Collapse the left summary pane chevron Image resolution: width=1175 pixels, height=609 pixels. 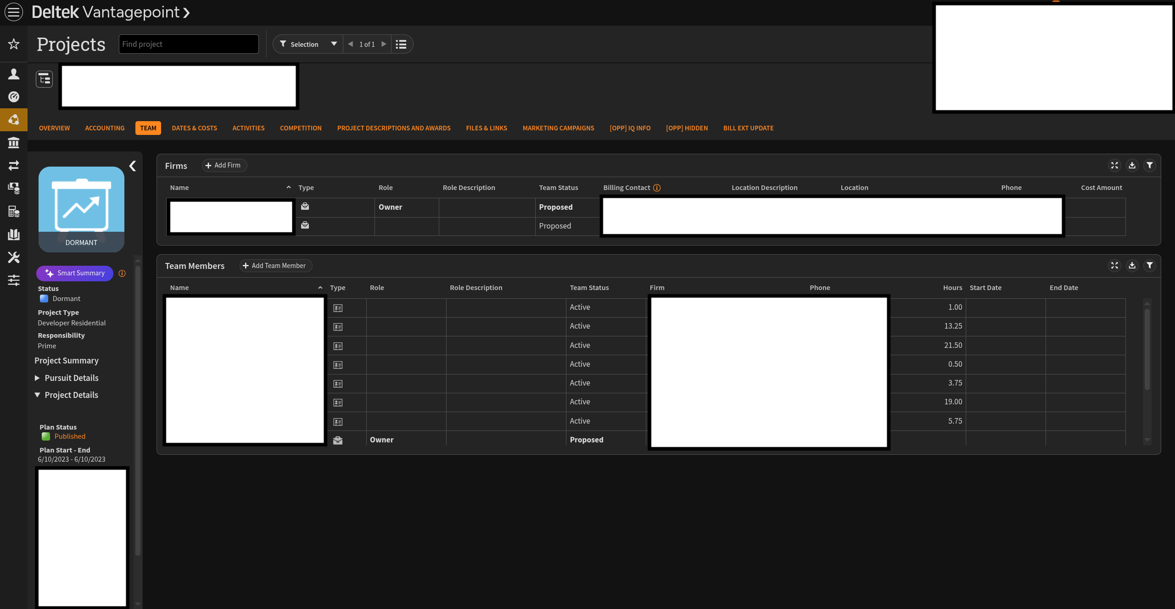(132, 166)
